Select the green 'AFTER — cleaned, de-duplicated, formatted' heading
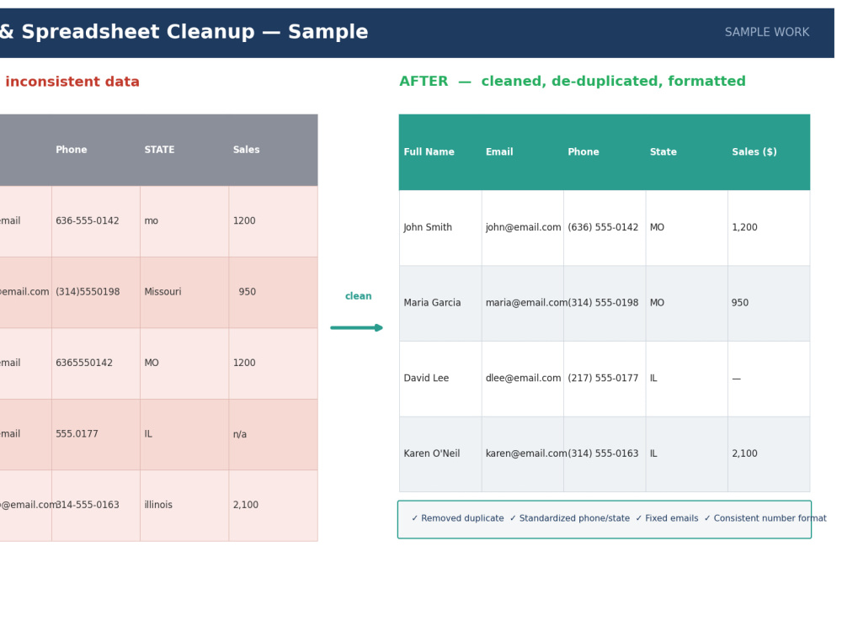Screen dimensions: 842x631 coord(573,81)
